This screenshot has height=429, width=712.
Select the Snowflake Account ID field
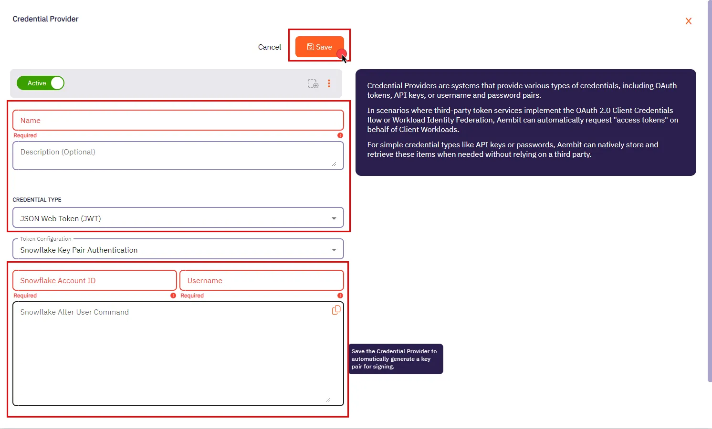pyautogui.click(x=94, y=280)
